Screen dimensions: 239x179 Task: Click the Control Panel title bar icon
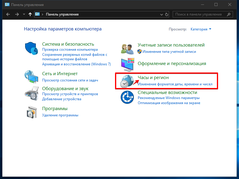coord(7,4)
